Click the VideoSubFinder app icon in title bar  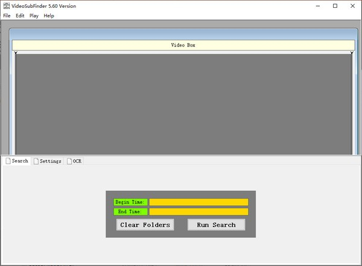[x=6, y=6]
